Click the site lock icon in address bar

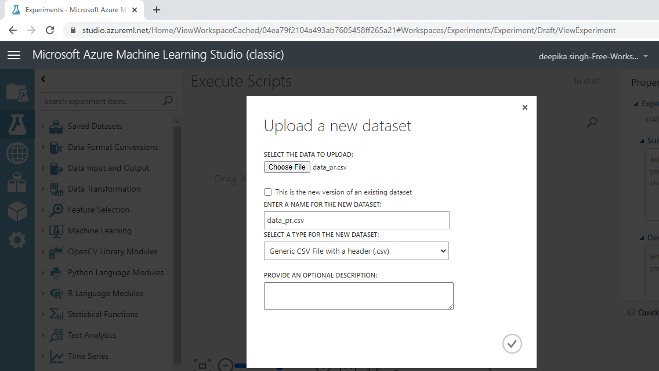73,30
